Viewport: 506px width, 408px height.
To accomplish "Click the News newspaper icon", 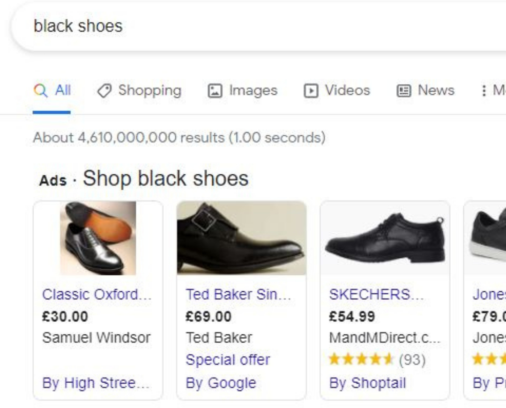I will click(x=403, y=91).
